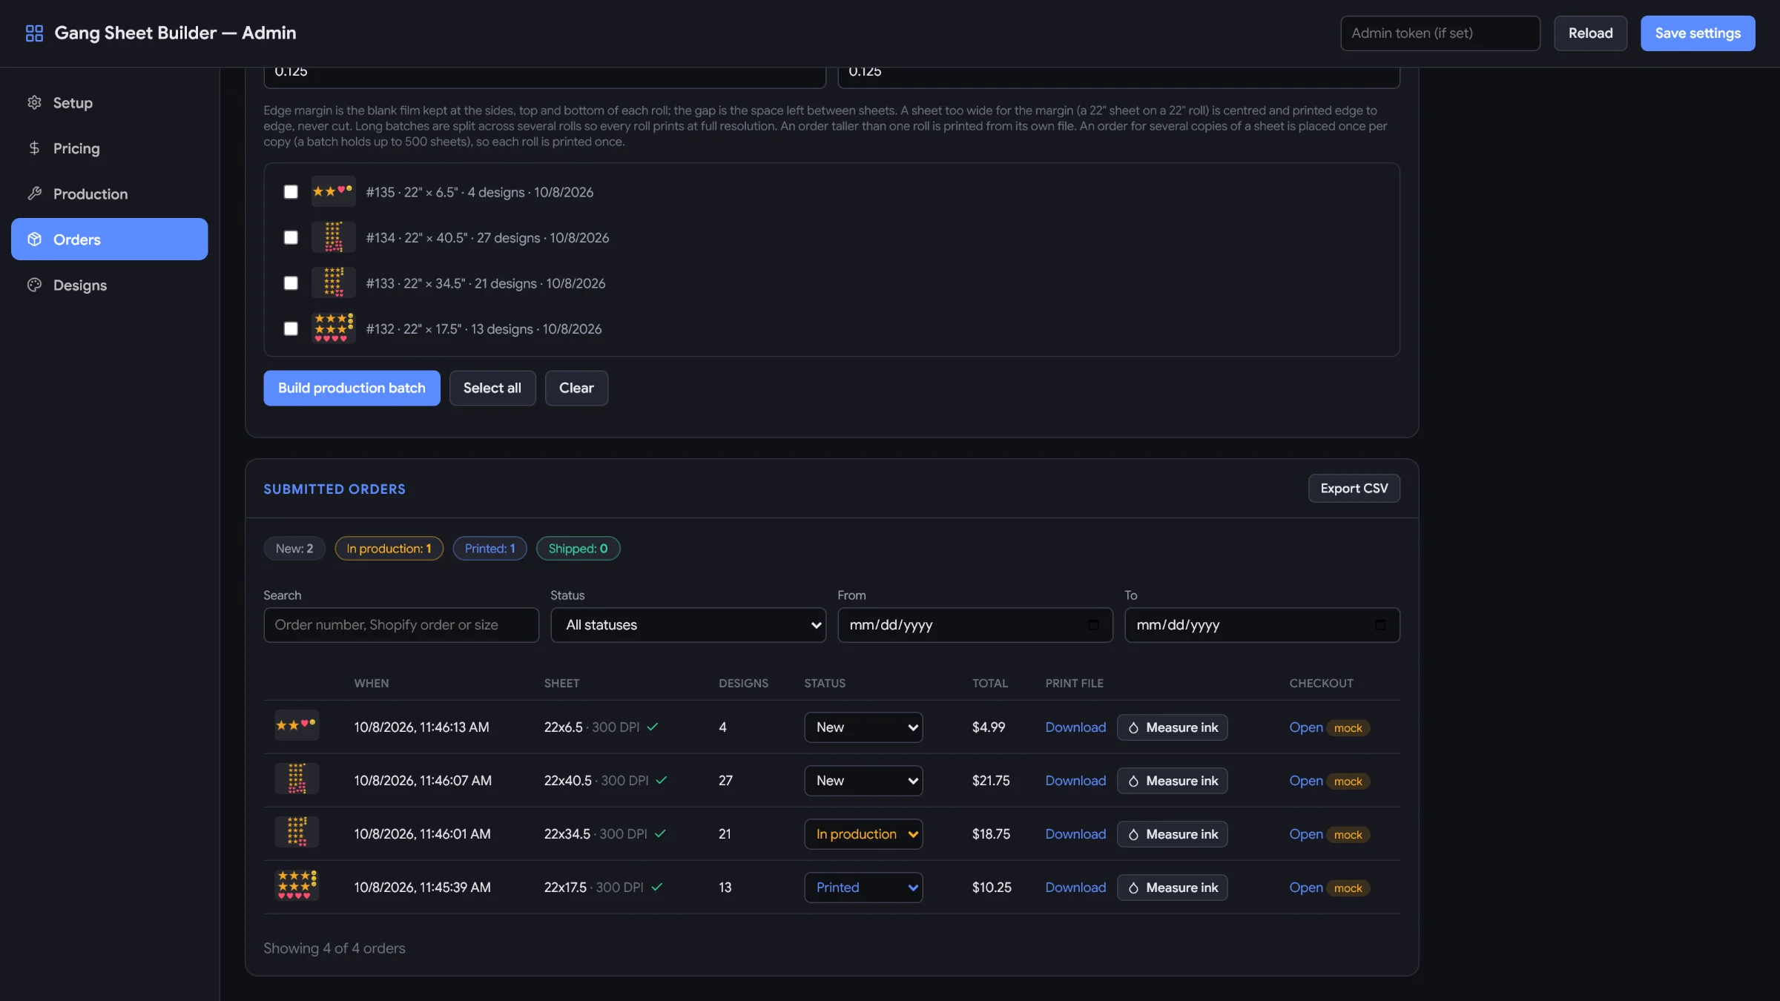Viewport: 1780px width, 1001px height.
Task: Click the Select all button
Action: (492, 388)
